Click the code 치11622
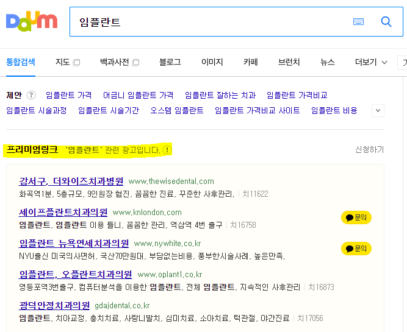 [x=255, y=194]
